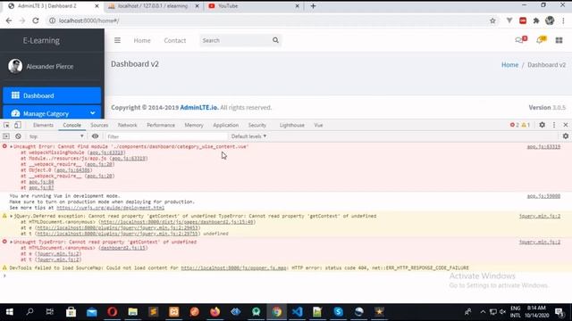Focus the console Filter field
This screenshot has width=572, height=321.
(166, 136)
